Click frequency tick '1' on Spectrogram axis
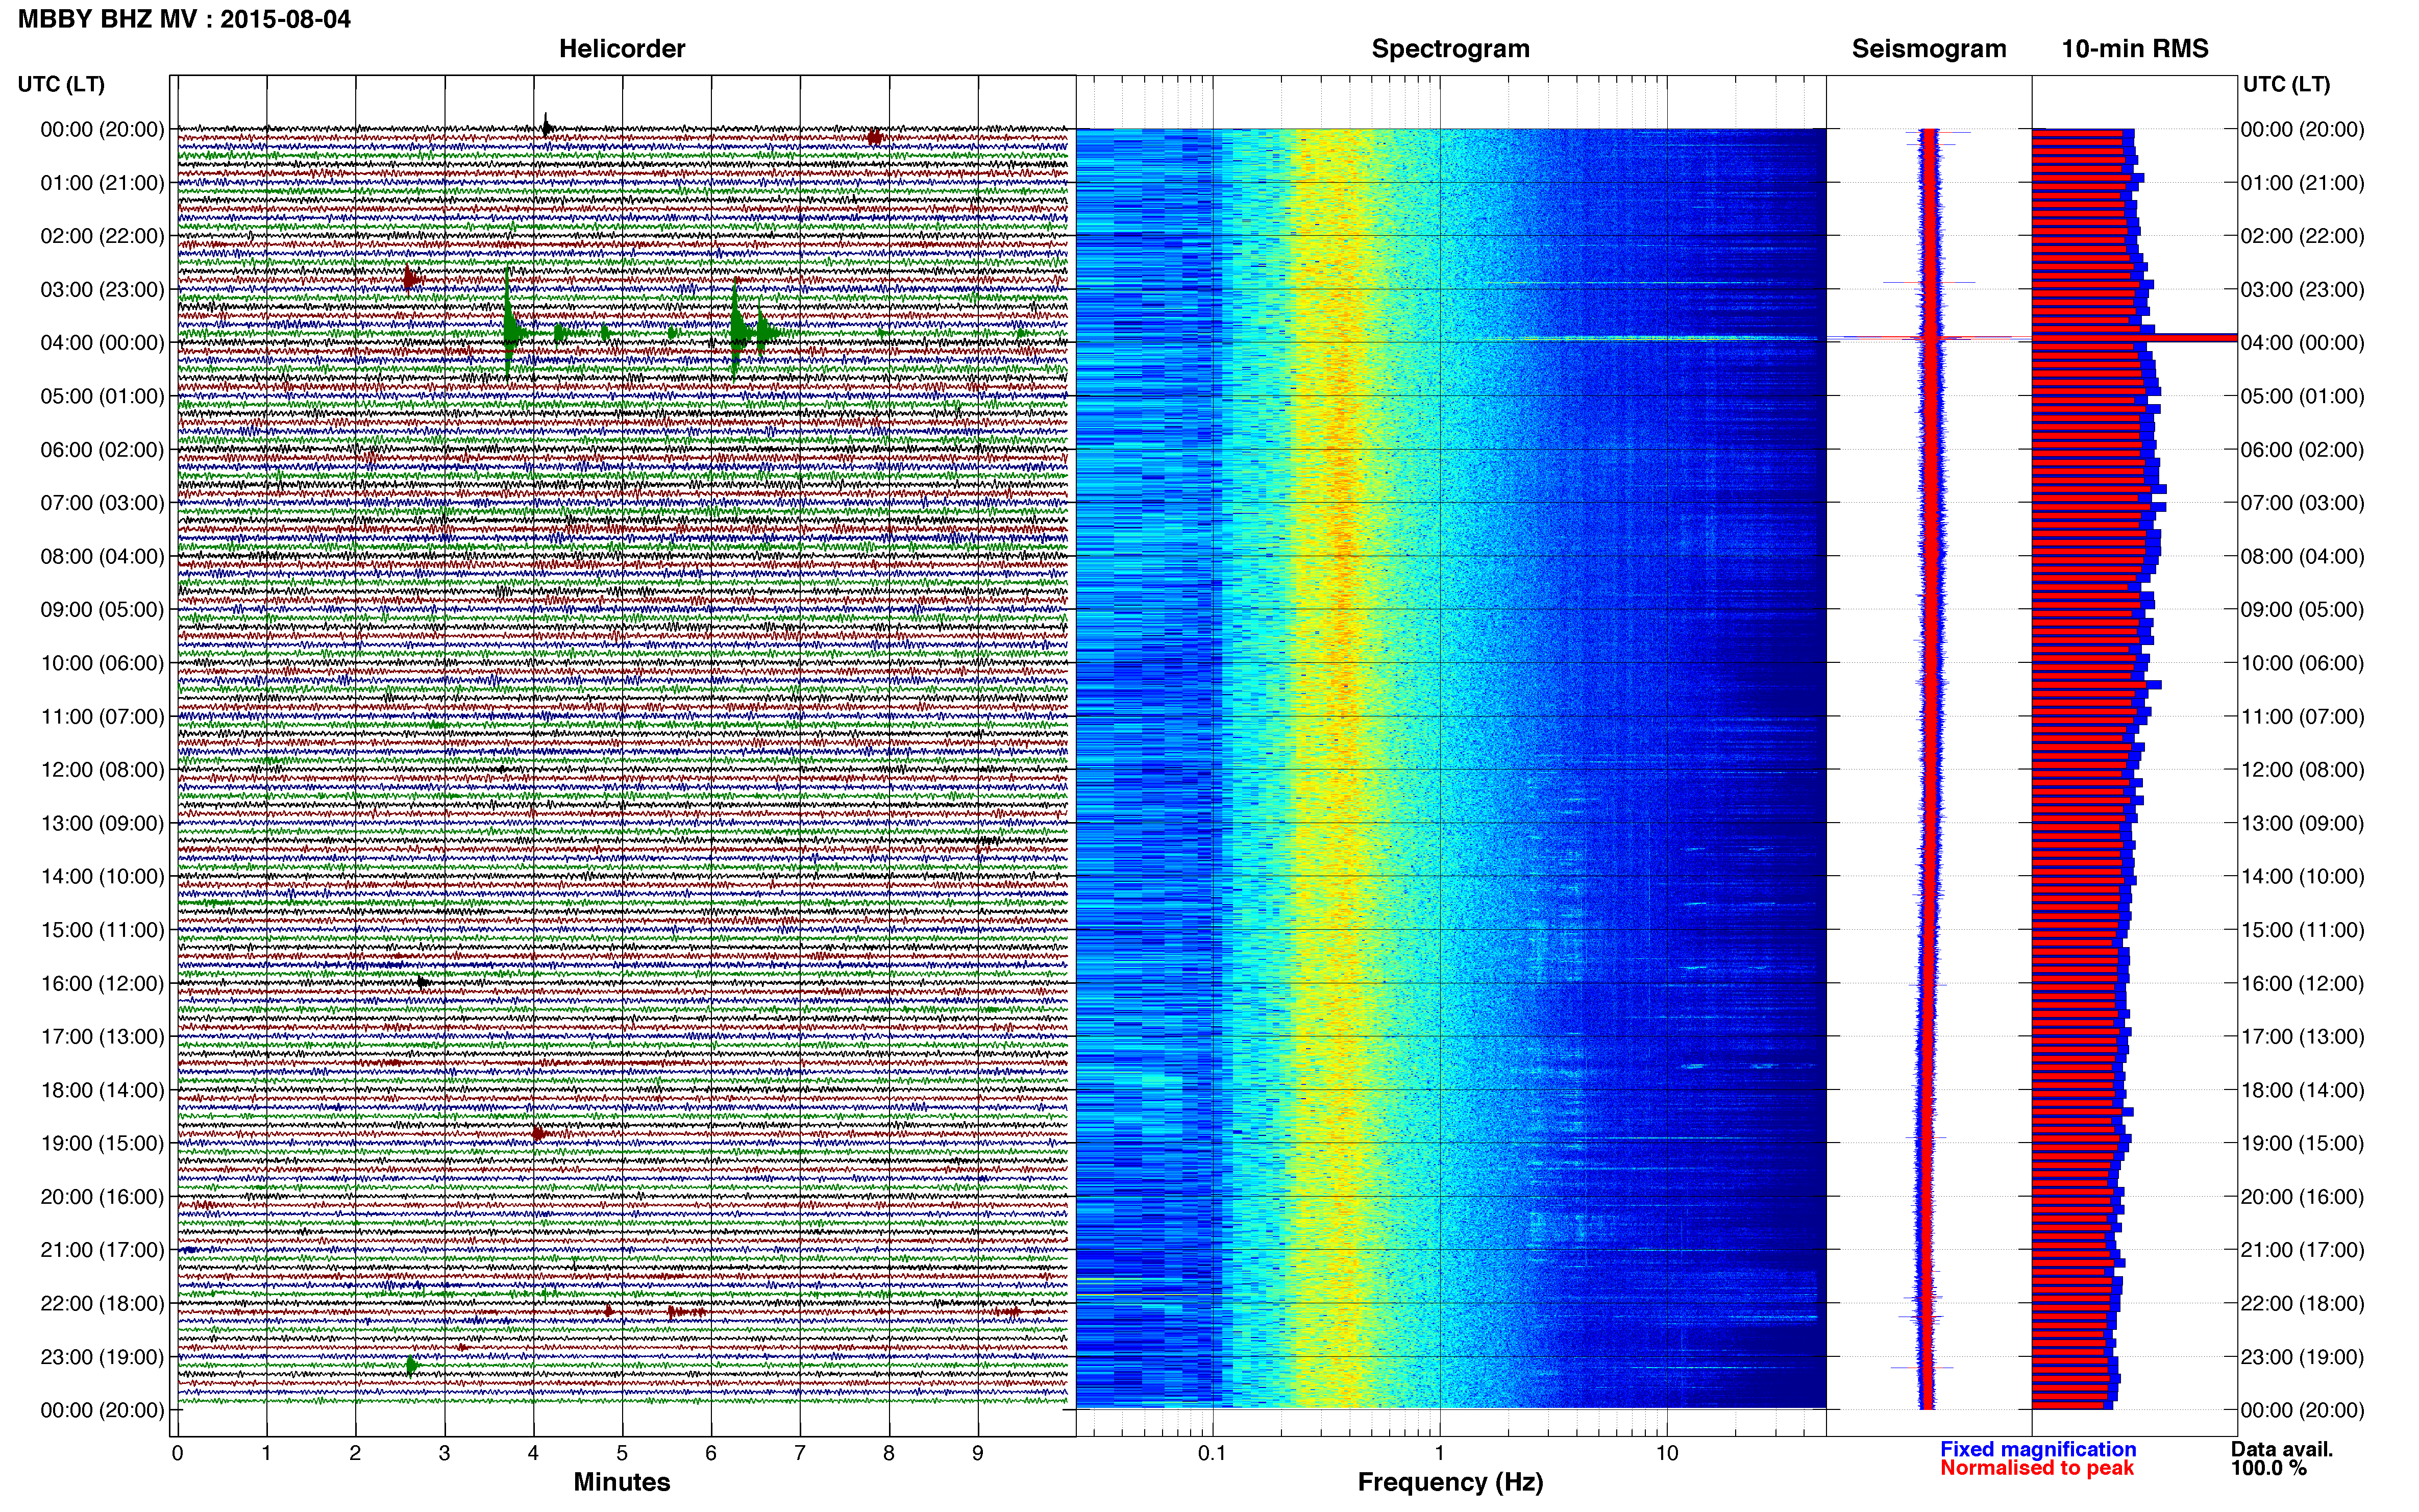 click(x=1439, y=1453)
